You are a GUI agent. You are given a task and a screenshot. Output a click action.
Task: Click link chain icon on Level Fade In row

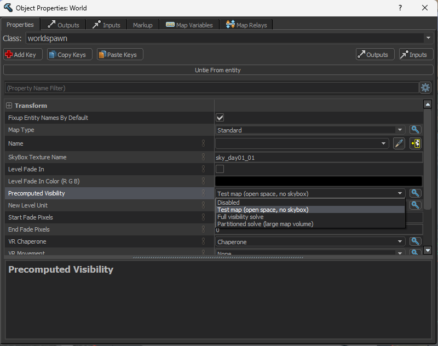(x=203, y=169)
